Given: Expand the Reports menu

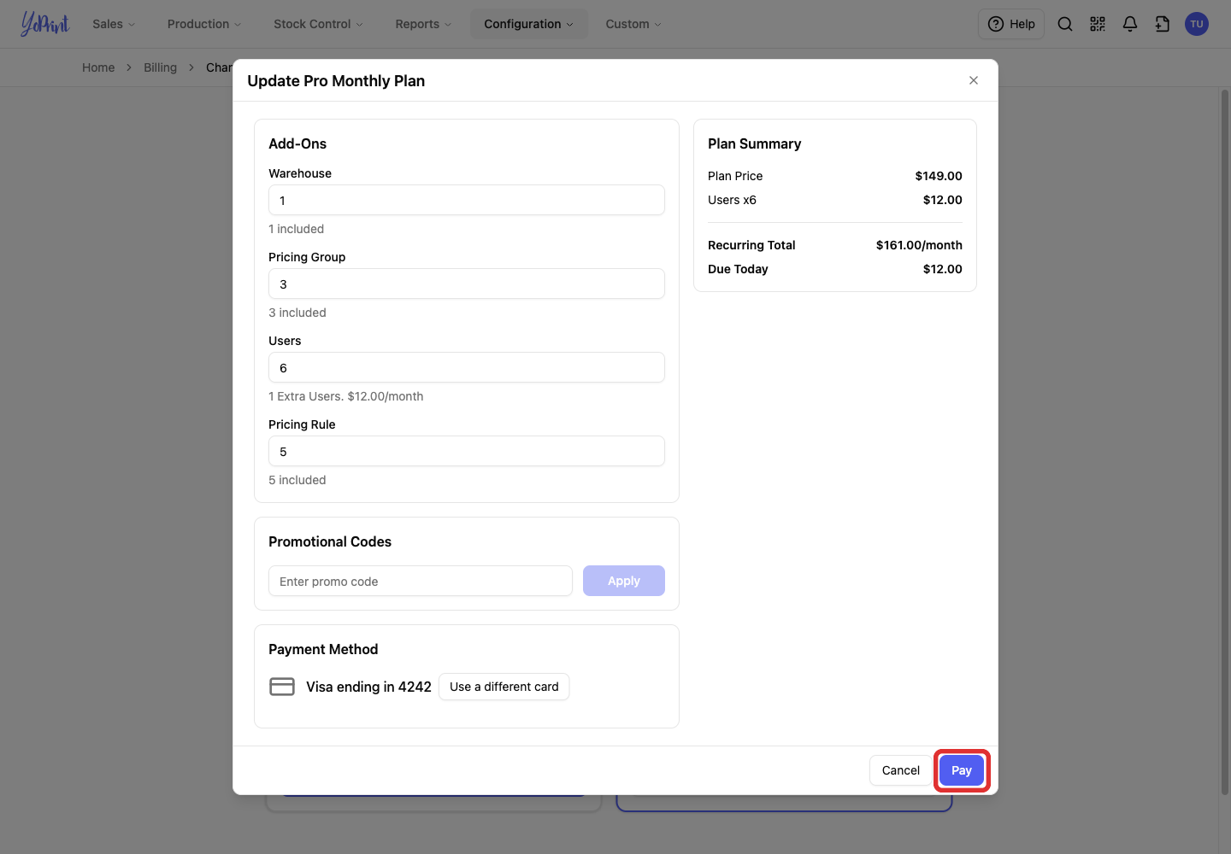Looking at the screenshot, I should coord(423,24).
